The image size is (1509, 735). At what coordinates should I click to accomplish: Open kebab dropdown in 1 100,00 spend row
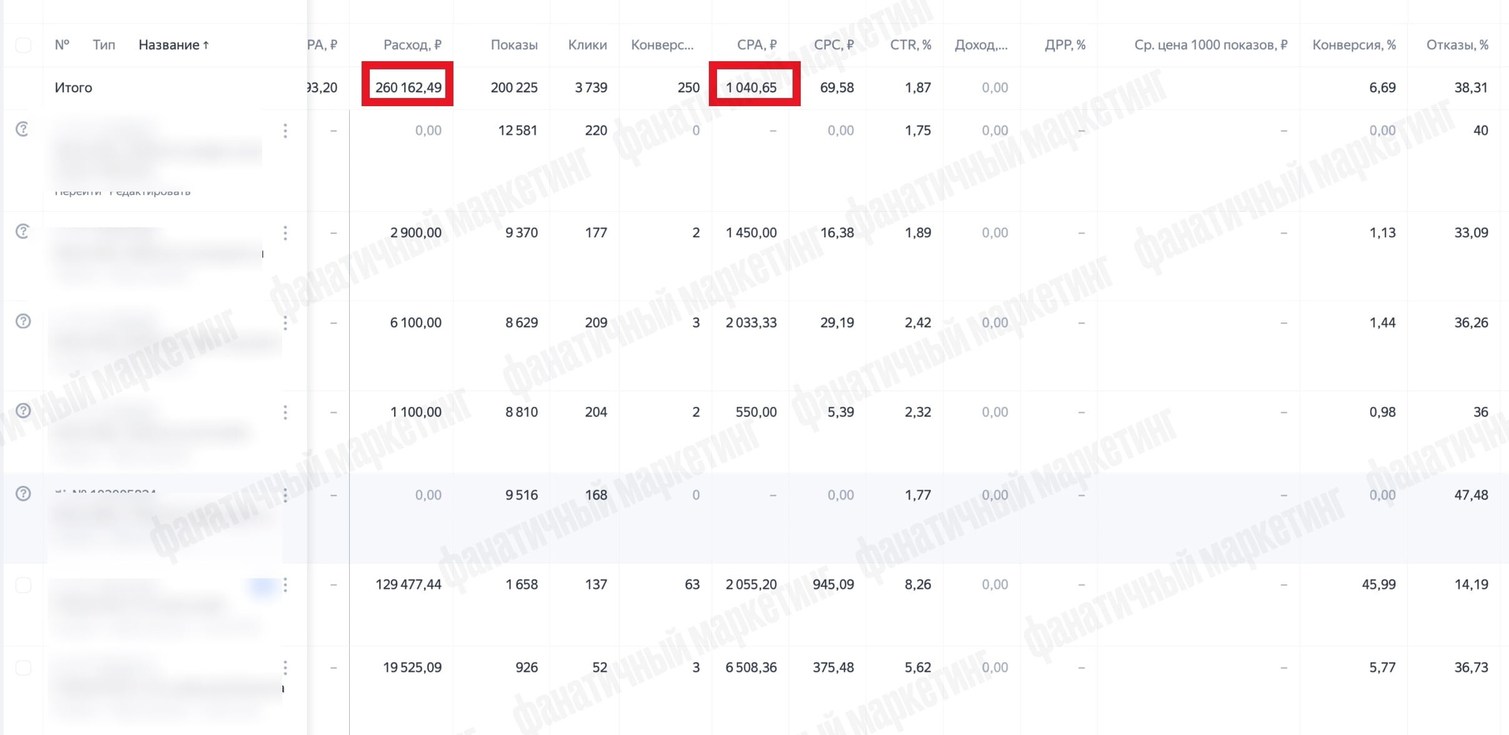pos(285,412)
